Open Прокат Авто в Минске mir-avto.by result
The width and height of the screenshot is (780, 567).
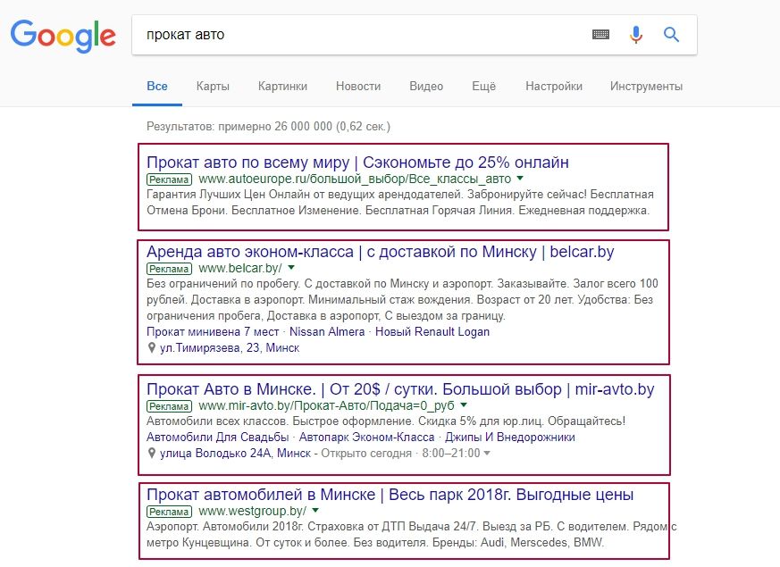[400, 388]
